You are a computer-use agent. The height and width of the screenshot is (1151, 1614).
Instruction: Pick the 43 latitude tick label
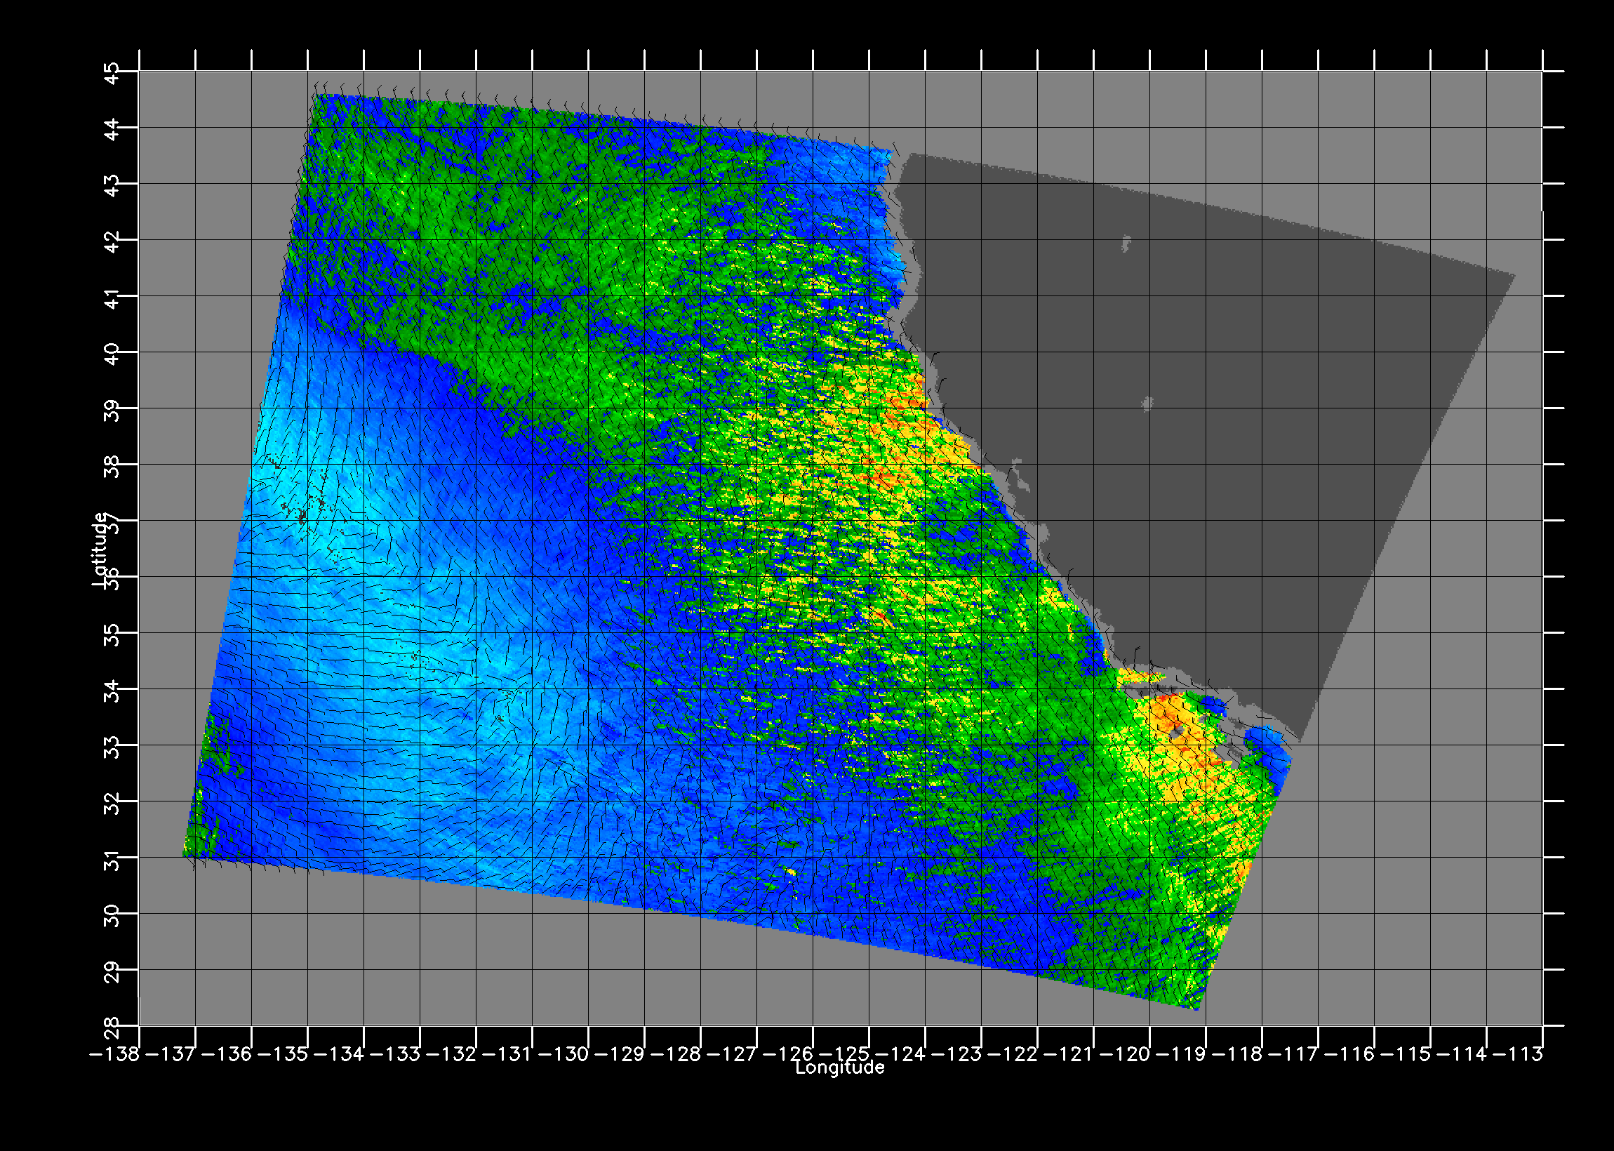[112, 186]
